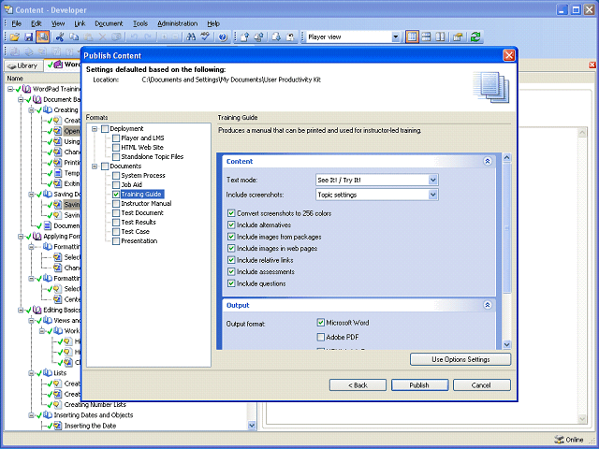Click the blue Help question mark icon

pyautogui.click(x=223, y=37)
